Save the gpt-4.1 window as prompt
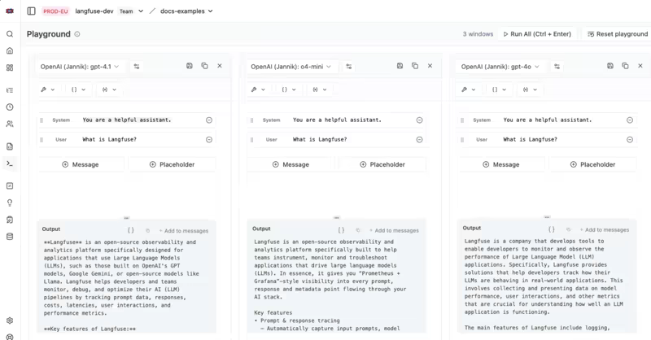 (x=190, y=66)
